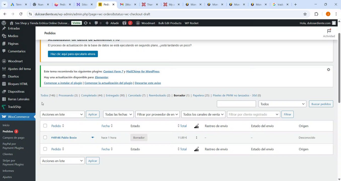The height and width of the screenshot is (181, 341).
Task: Reload the current page
Action: tap(21, 14)
